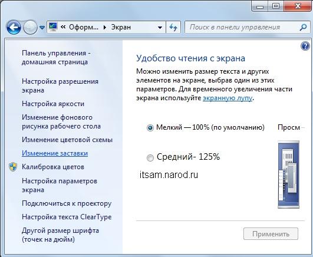The image size is (313, 257).
Task: Open Настройка текста ClearType
Action: point(67,217)
